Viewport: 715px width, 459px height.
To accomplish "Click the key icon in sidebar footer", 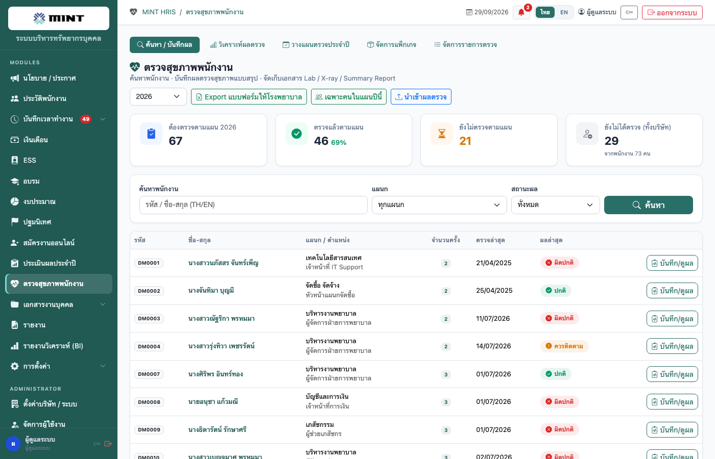I will 97,444.
